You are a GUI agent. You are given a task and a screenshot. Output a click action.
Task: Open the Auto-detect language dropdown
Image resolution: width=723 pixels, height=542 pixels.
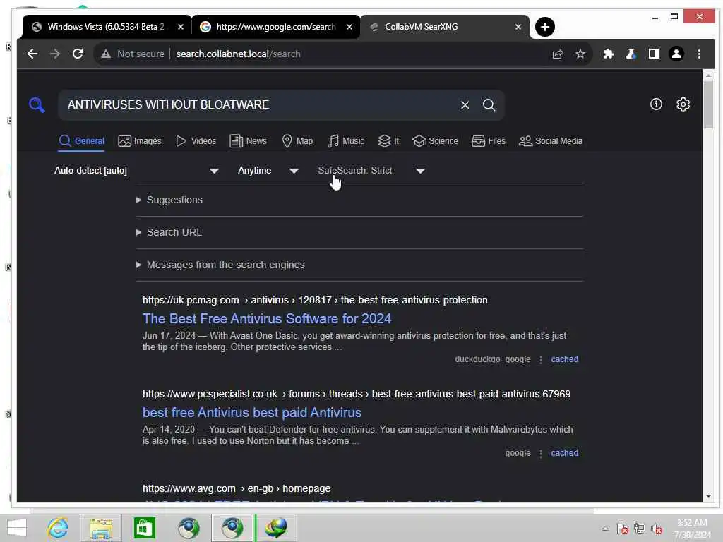coord(136,171)
